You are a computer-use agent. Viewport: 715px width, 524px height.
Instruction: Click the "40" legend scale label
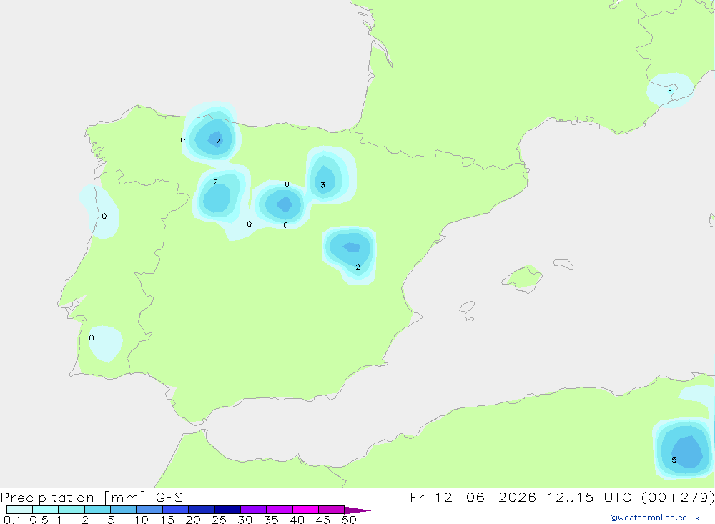(297, 520)
